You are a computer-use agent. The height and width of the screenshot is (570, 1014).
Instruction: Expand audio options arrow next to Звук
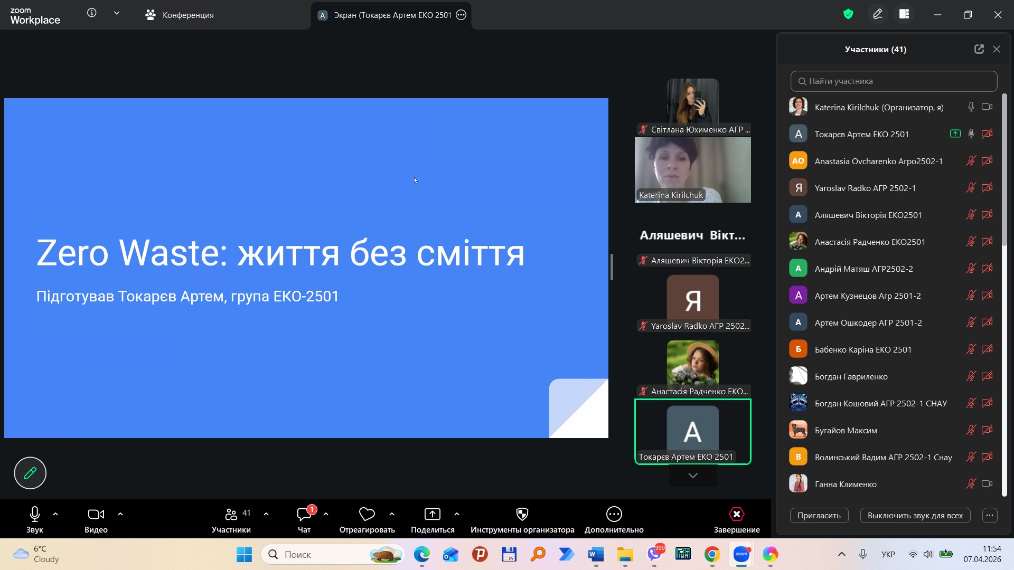(55, 514)
